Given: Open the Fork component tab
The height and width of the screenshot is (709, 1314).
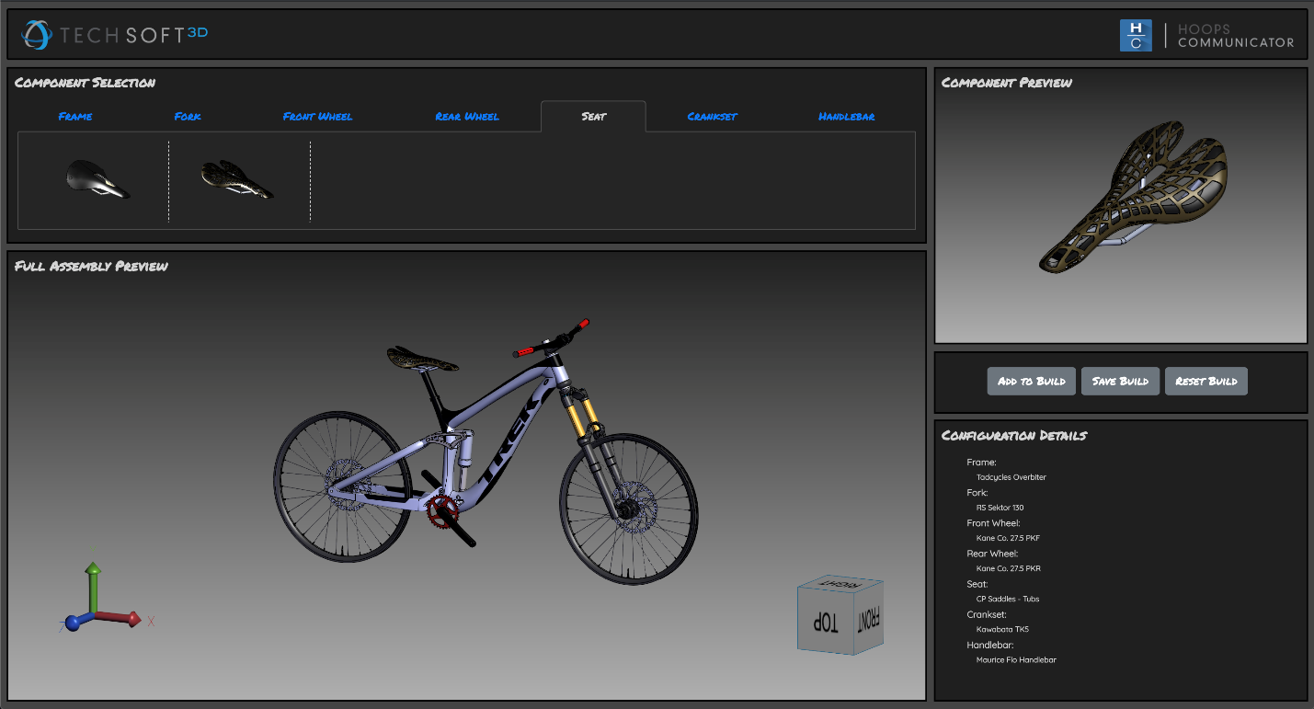Looking at the screenshot, I should [x=186, y=117].
